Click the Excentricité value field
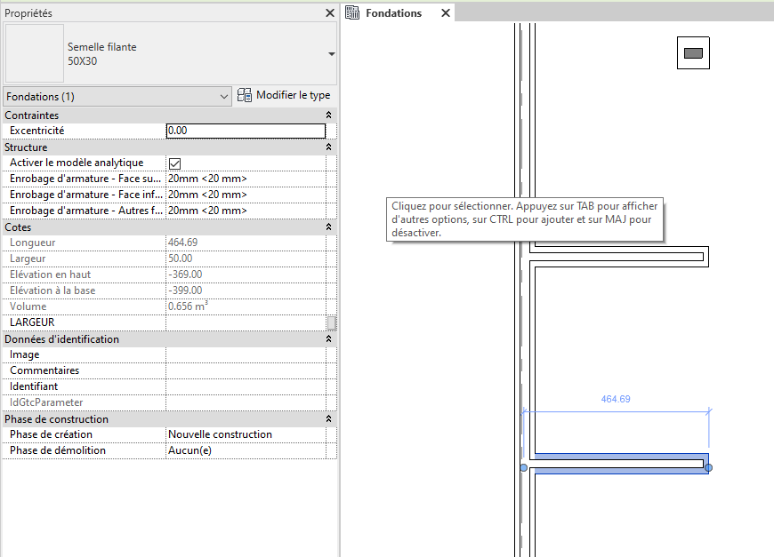 click(x=246, y=131)
